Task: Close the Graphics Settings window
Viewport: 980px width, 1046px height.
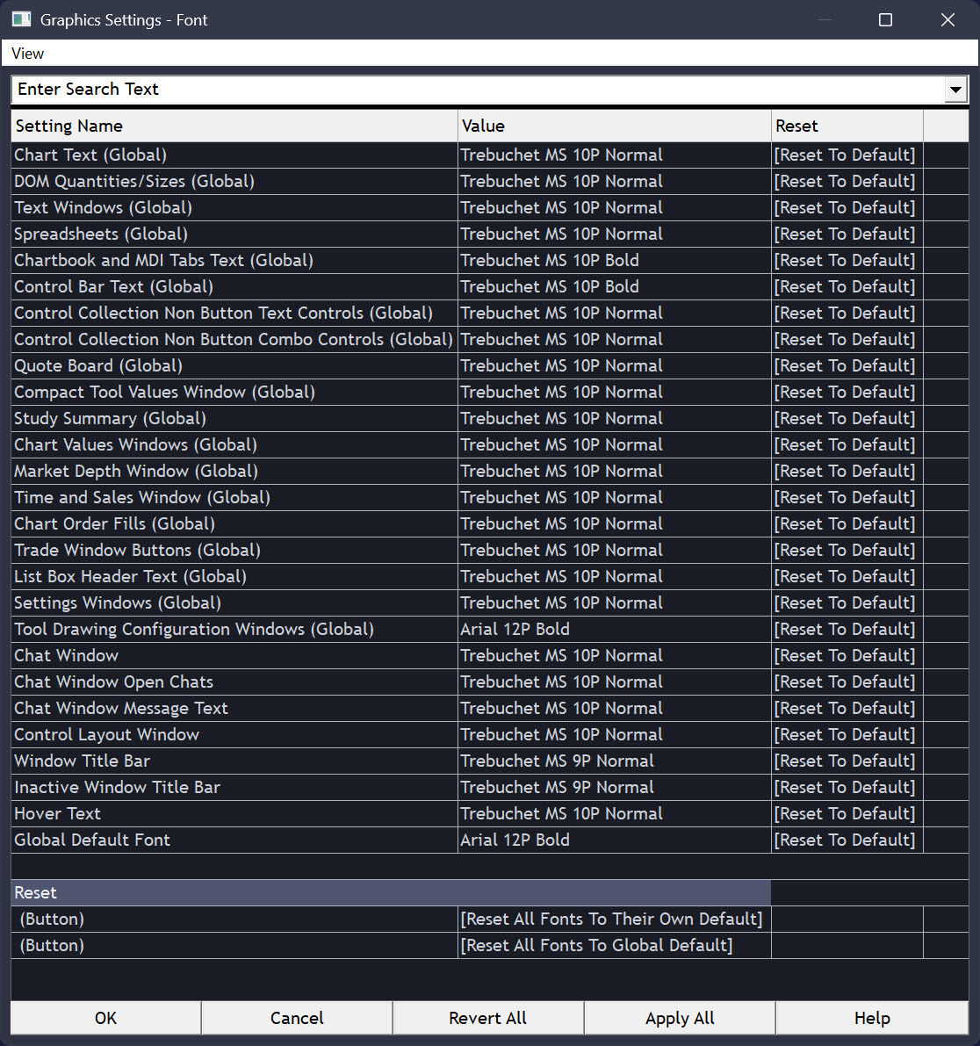Action: point(948,20)
